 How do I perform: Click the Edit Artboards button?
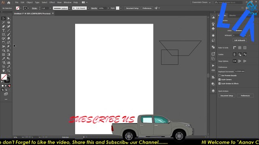point(240,40)
